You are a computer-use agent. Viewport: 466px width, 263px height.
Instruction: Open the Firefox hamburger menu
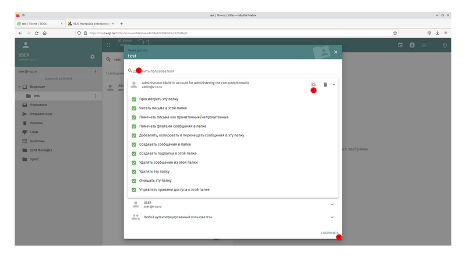[446, 33]
